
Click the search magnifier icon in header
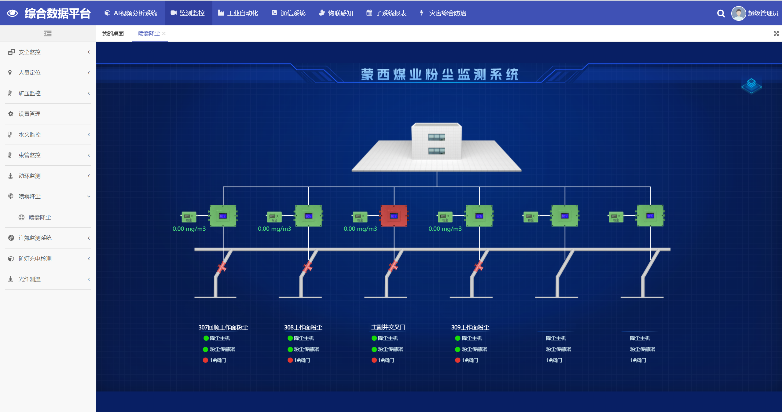tap(721, 13)
